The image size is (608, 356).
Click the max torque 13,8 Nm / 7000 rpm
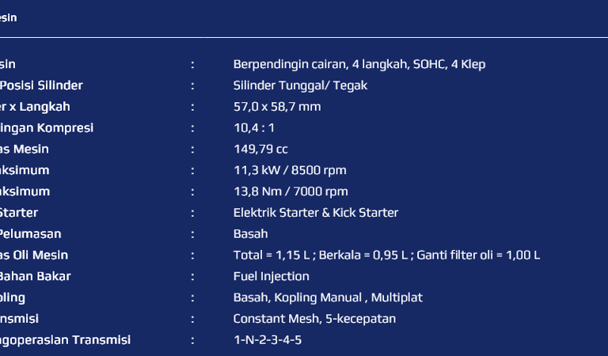[x=291, y=191]
